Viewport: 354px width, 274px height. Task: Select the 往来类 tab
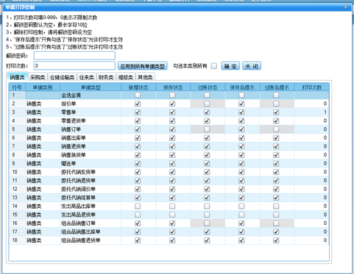pos(87,77)
